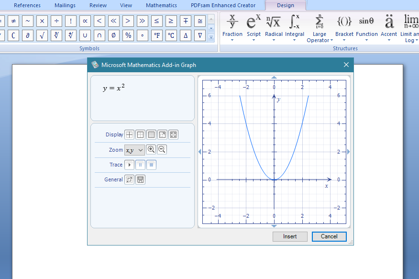Pan the graph upward
Viewport: 419px width, 279px height.
[x=274, y=78]
